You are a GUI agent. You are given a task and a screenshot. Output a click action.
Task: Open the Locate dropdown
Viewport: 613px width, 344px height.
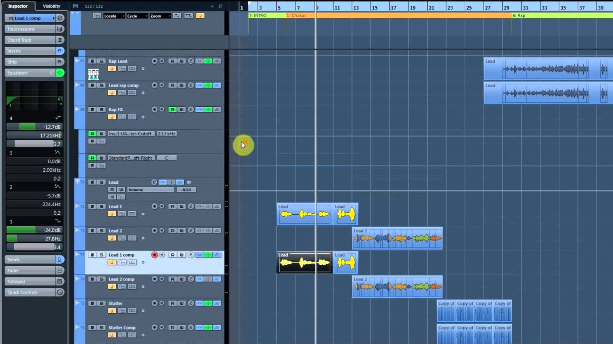click(x=114, y=16)
